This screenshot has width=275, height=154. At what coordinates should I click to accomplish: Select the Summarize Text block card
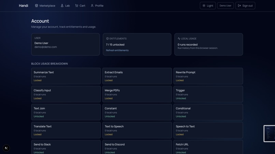pyautogui.click(x=66, y=76)
